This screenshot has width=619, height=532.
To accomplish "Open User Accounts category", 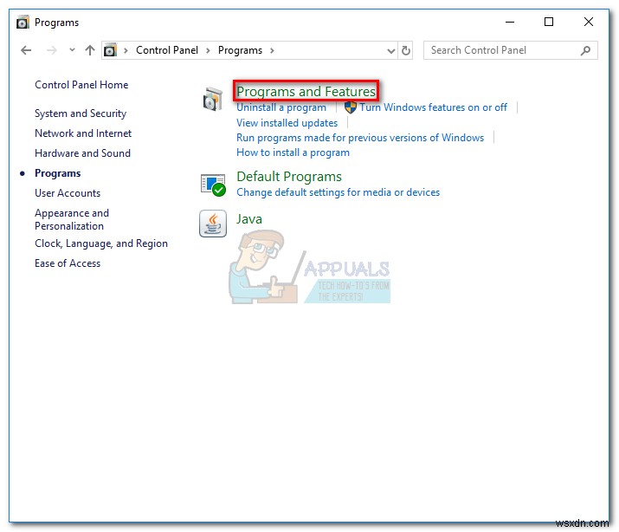I will pos(68,192).
